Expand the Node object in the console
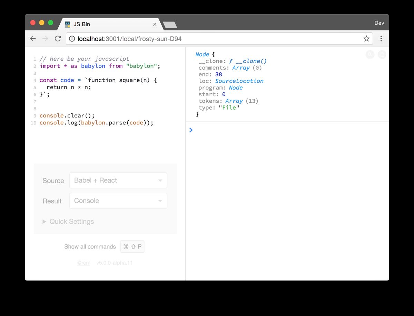Screen dimensions: 414x316 click(x=202, y=54)
